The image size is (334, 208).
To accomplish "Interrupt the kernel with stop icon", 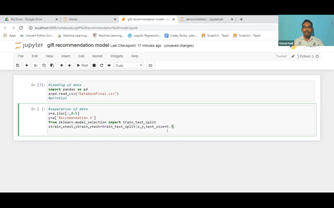I will 94,66.
